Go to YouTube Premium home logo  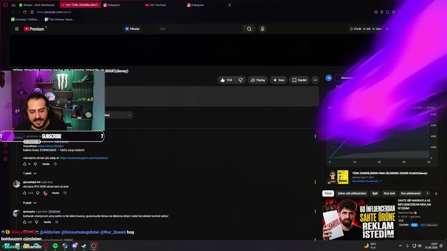click(35, 29)
